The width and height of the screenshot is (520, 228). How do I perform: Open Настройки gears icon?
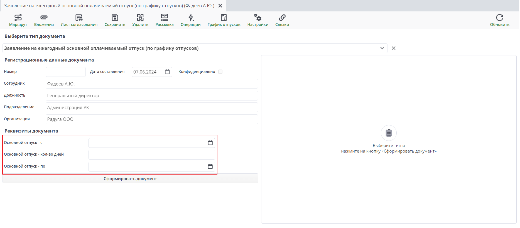(x=258, y=18)
